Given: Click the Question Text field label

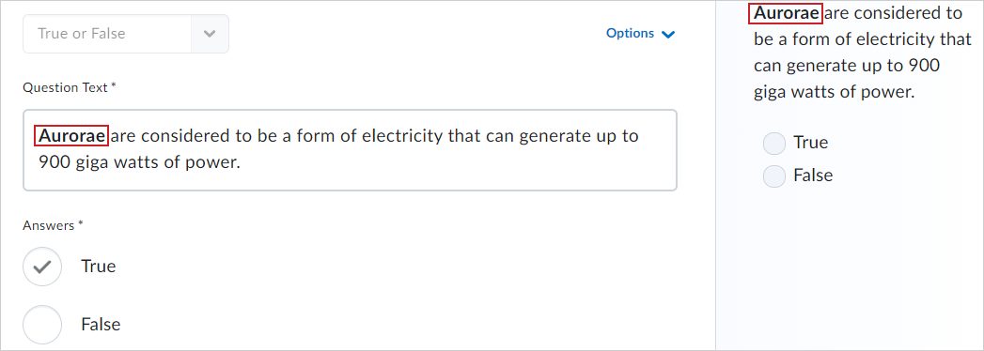Looking at the screenshot, I should pyautogui.click(x=69, y=88).
